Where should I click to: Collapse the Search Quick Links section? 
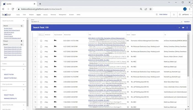tap(24, 21)
